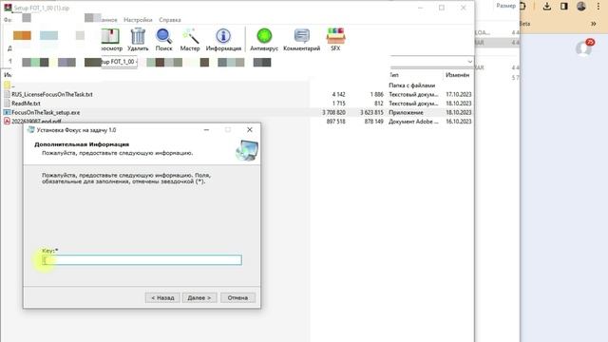Run the Антивирус scan icon
This screenshot has width=608, height=342.
click(x=264, y=39)
